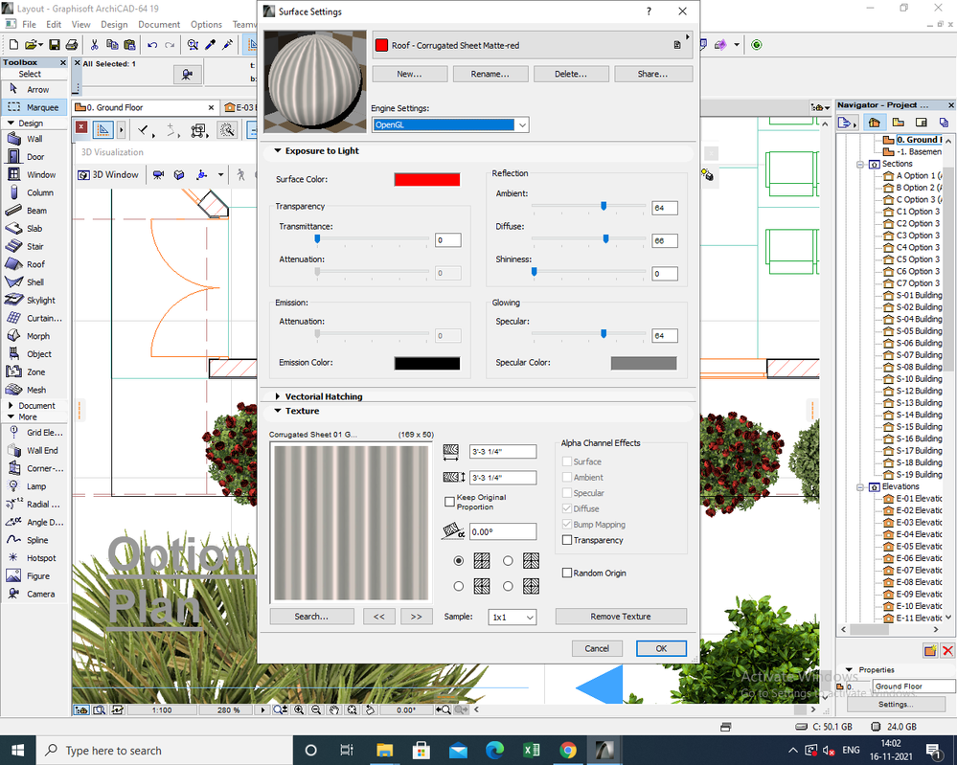
Task: Select the Shell tool
Action: (x=34, y=282)
